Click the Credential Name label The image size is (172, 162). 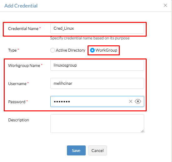(x=23, y=29)
